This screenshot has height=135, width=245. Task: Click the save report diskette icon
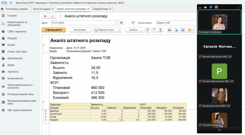(x=183, y=30)
